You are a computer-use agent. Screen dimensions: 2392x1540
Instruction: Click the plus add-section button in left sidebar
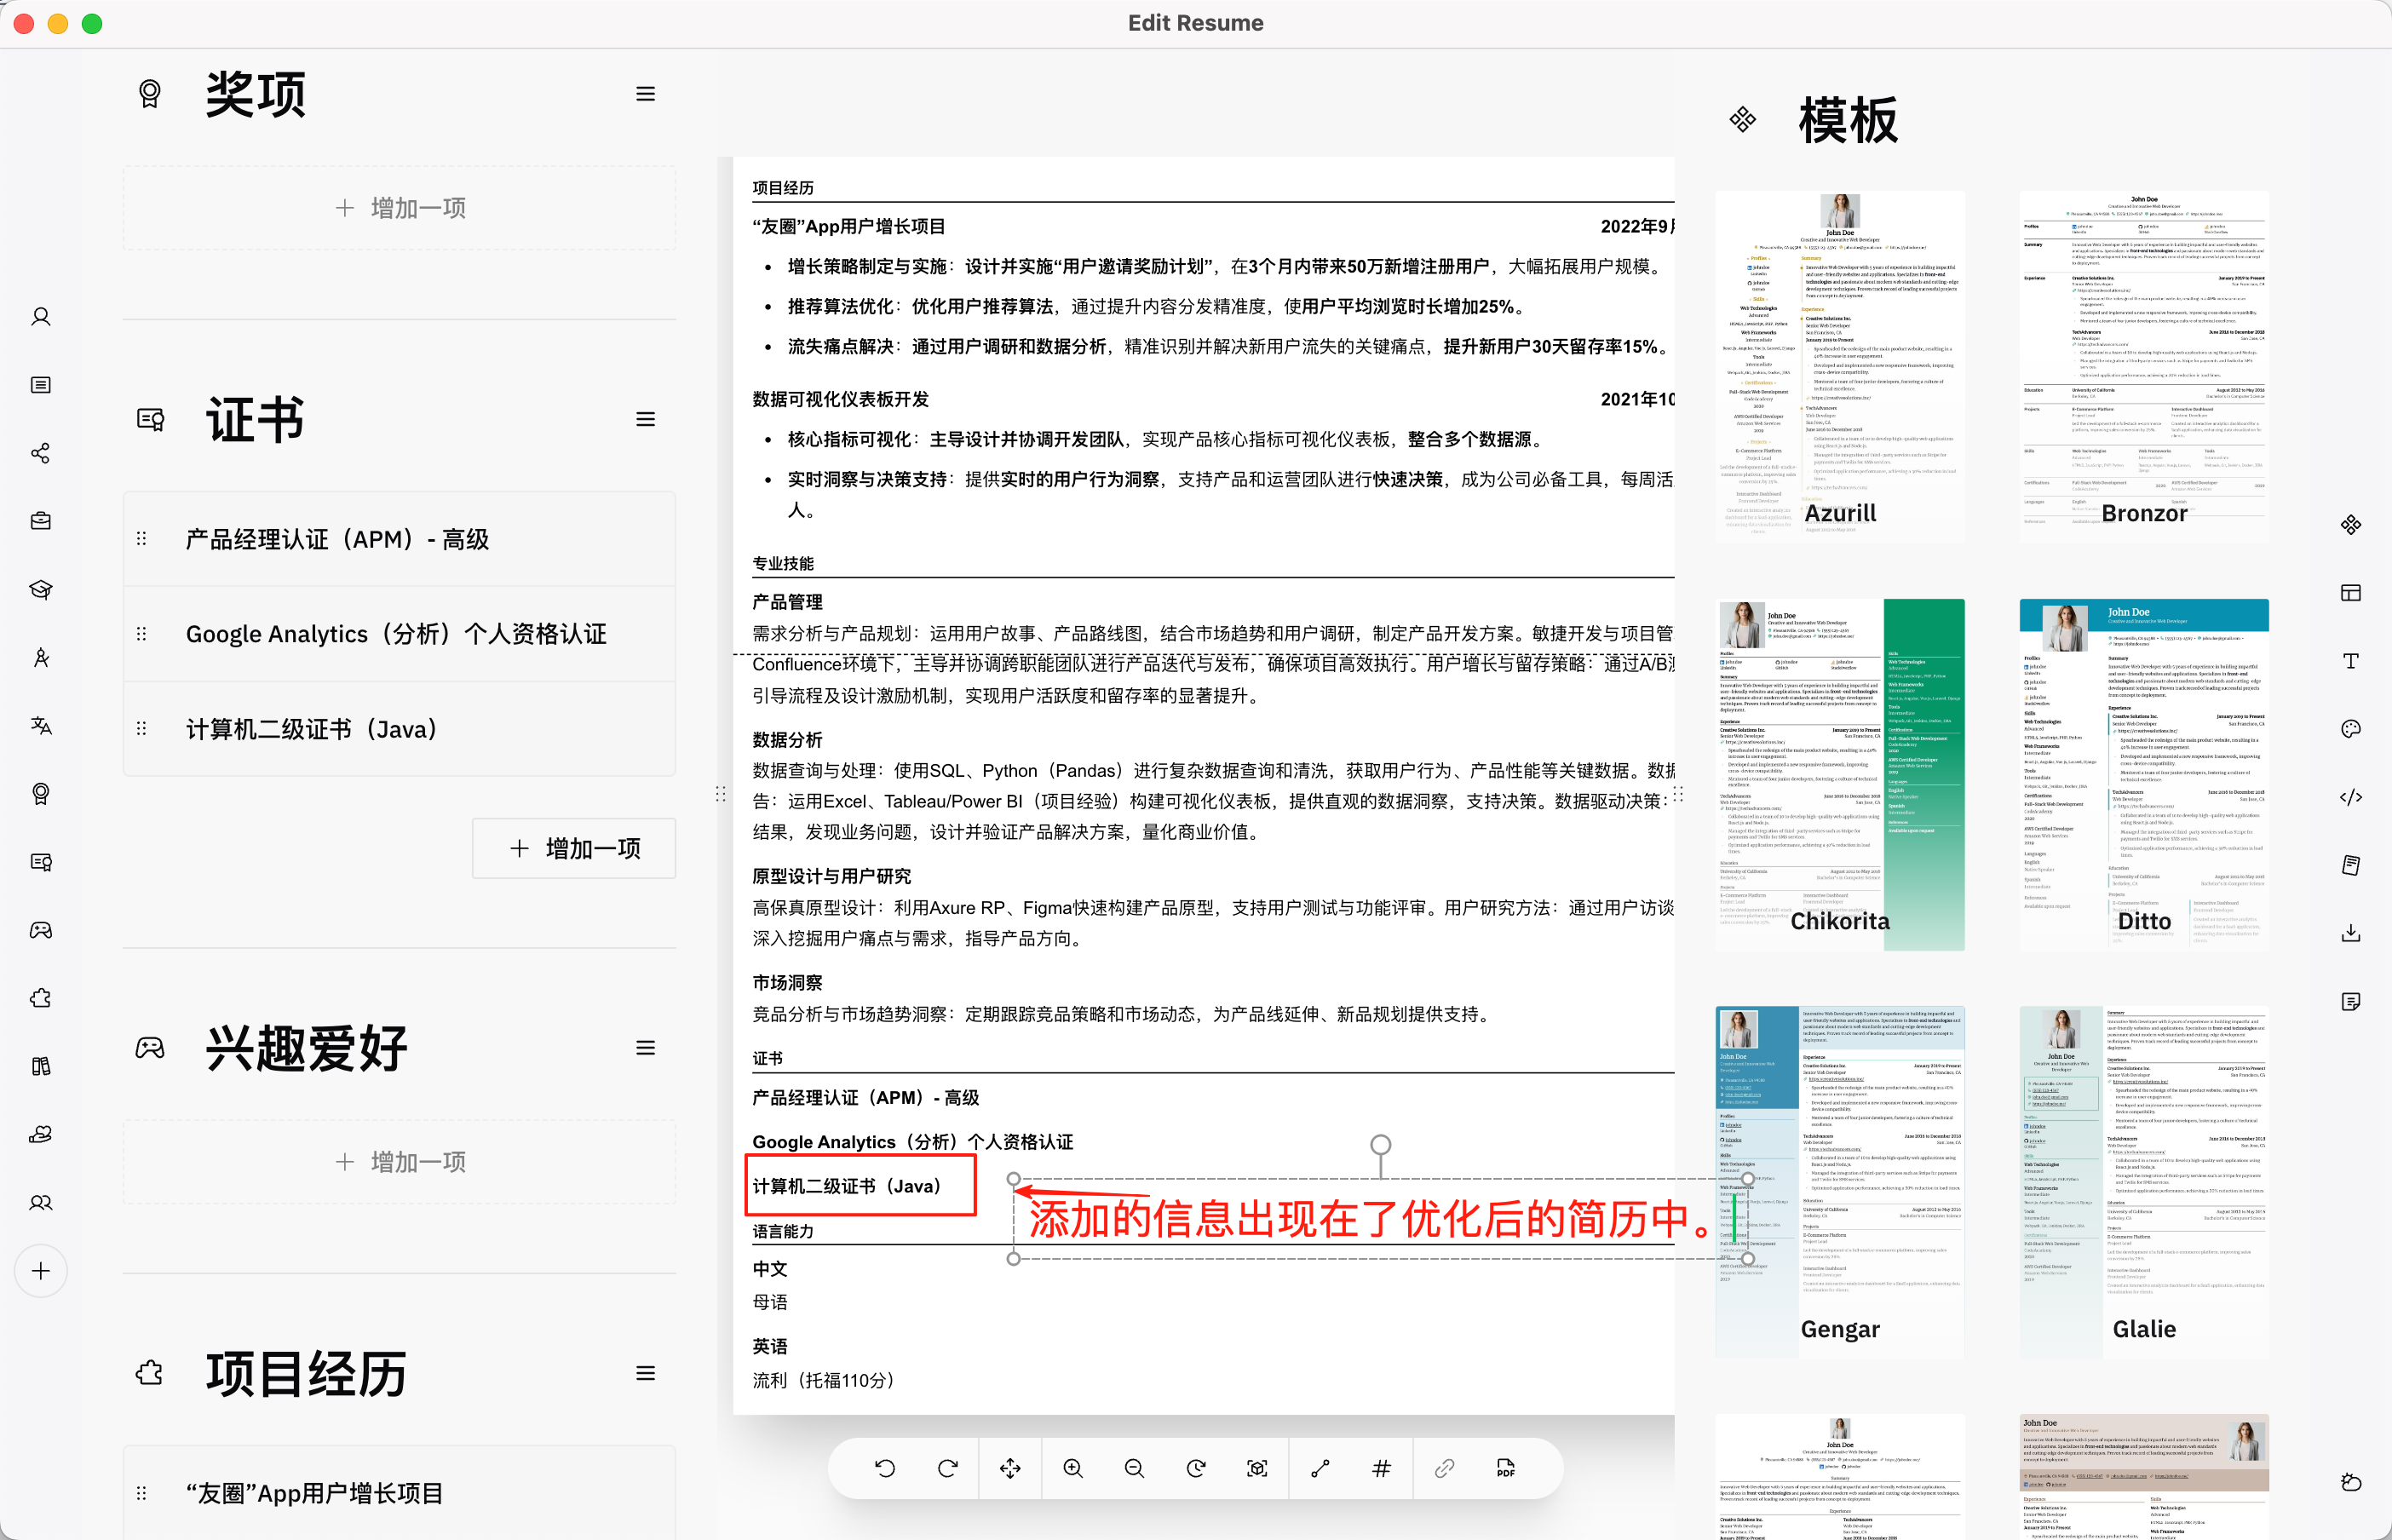41,1271
